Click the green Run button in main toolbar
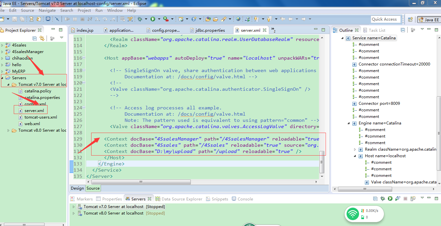Image resolution: width=441 pixels, height=226 pixels. coord(153,19)
